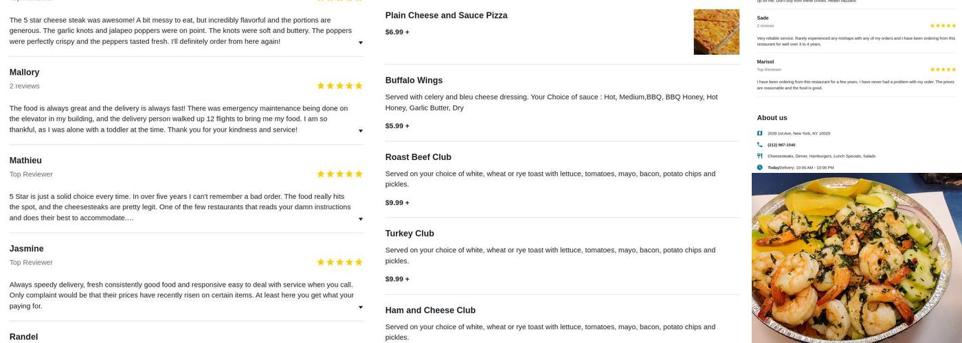Click Mathieu's five-star rating

[x=339, y=174]
